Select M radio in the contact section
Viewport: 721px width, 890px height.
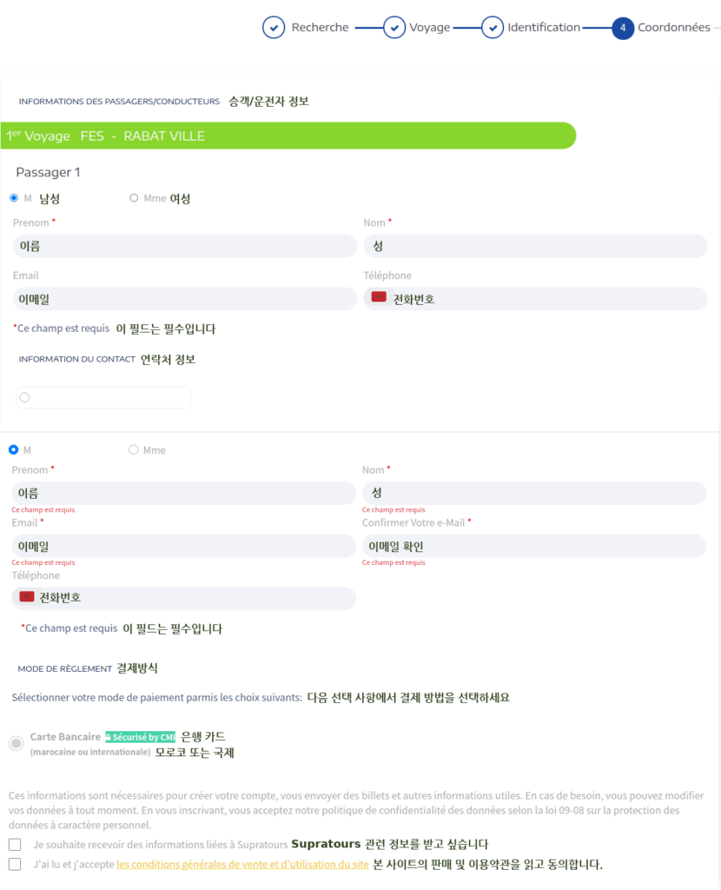point(13,450)
